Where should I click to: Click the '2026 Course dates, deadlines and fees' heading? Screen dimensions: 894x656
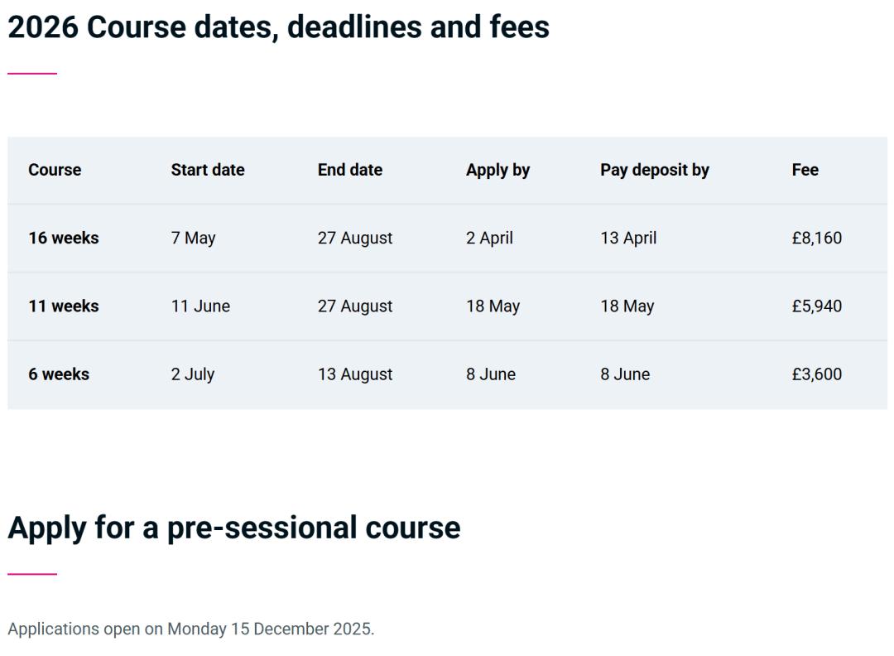click(x=278, y=27)
